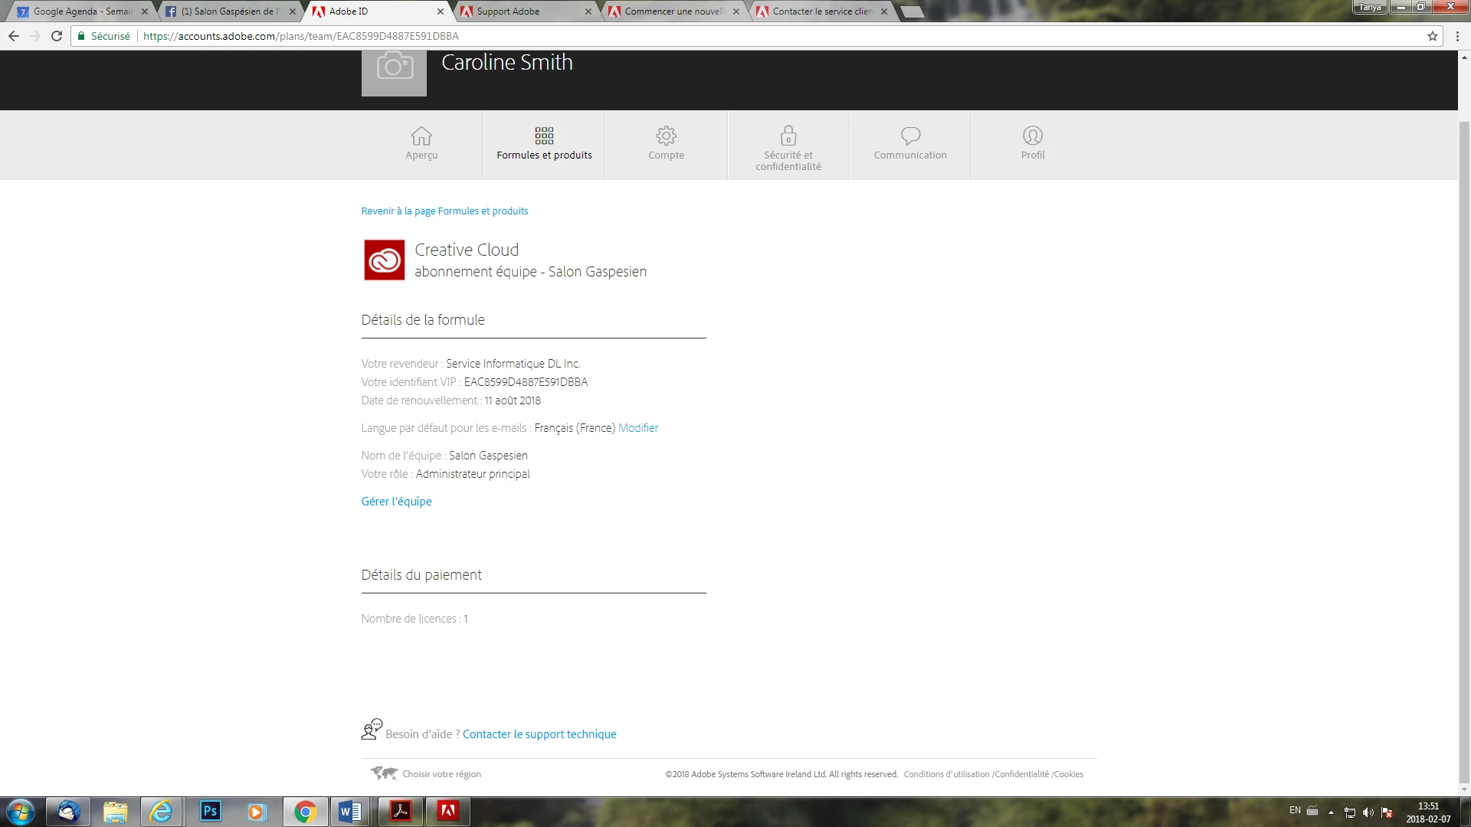Open the Profil person icon
The image size is (1471, 827).
click(x=1032, y=136)
